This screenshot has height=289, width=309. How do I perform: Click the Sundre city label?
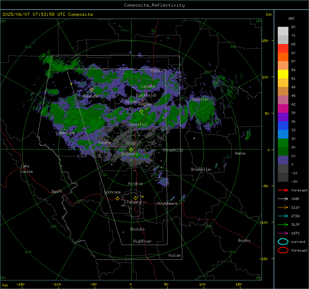click(x=104, y=142)
